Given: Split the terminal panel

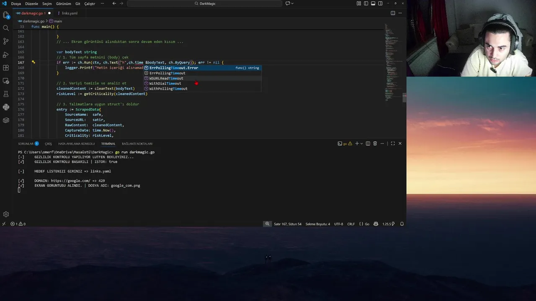Looking at the screenshot, I should [x=368, y=143].
